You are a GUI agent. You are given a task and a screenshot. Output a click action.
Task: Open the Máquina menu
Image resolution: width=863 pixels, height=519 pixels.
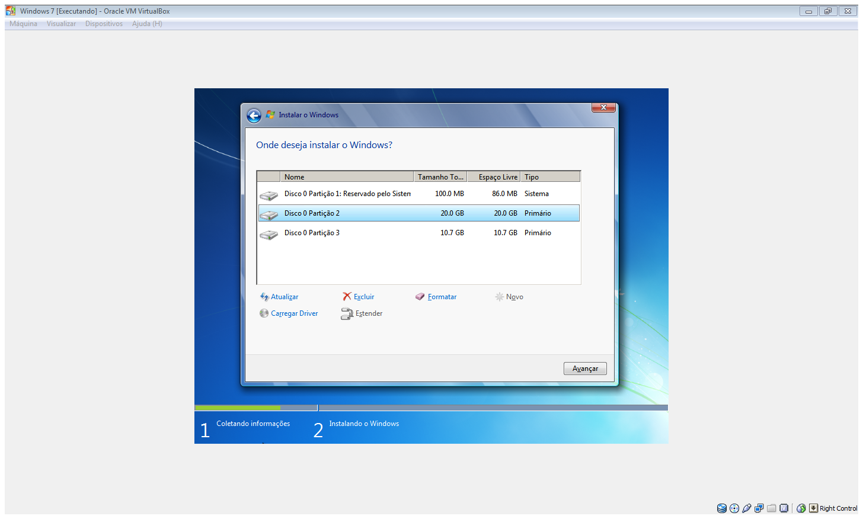(23, 24)
